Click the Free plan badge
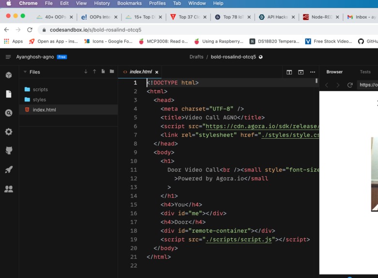Viewport: 378px width, 278px height. coord(62,57)
